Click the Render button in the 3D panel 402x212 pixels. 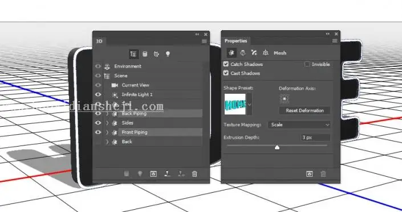[x=153, y=174]
